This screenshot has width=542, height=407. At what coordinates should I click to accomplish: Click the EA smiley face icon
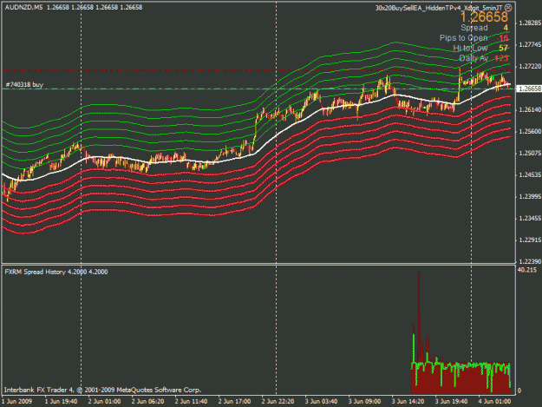[x=508, y=8]
